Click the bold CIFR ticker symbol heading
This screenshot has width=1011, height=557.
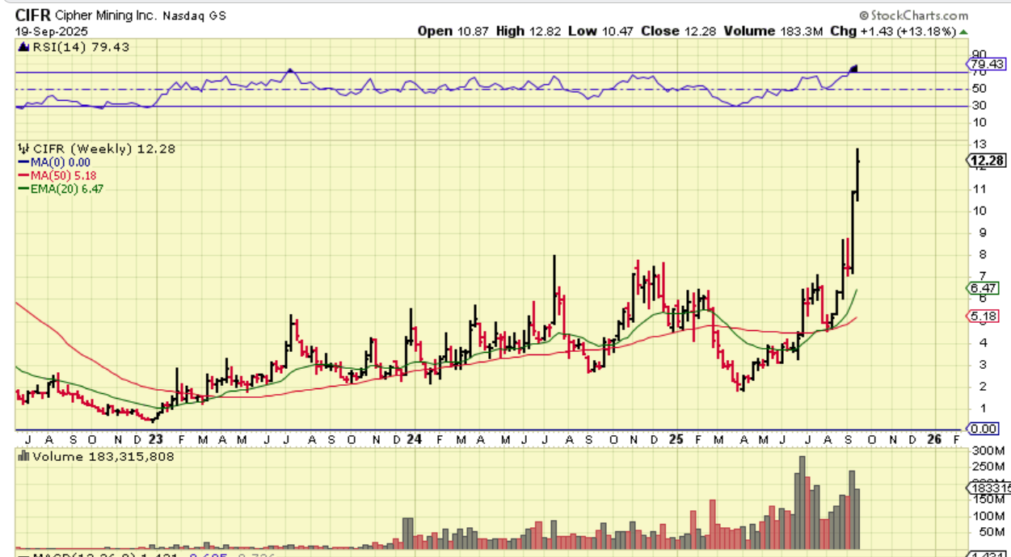pyautogui.click(x=35, y=15)
